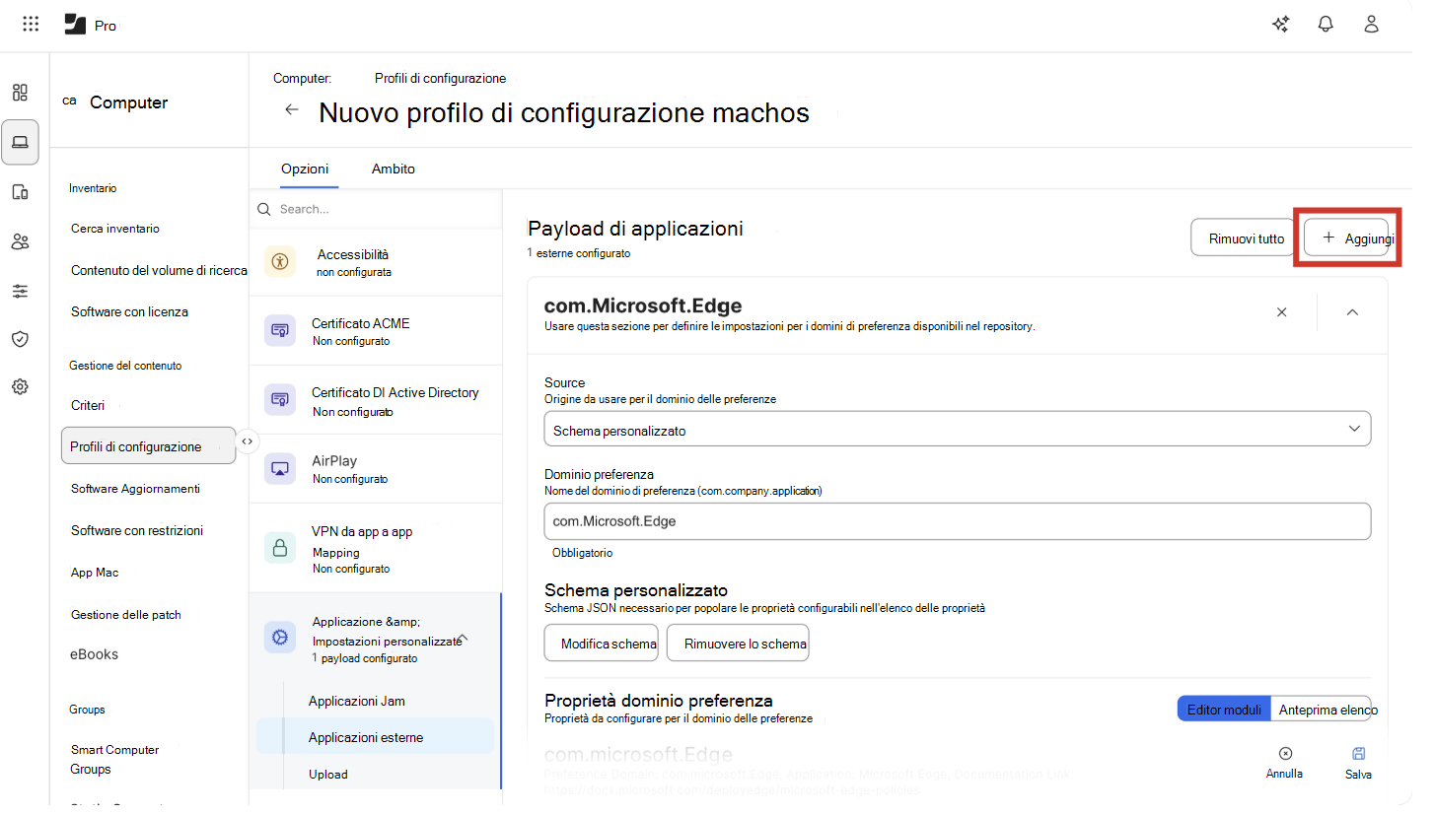Image resolution: width=1435 pixels, height=815 pixels.
Task: Open the dashboard icon in left rail
Action: point(20,93)
